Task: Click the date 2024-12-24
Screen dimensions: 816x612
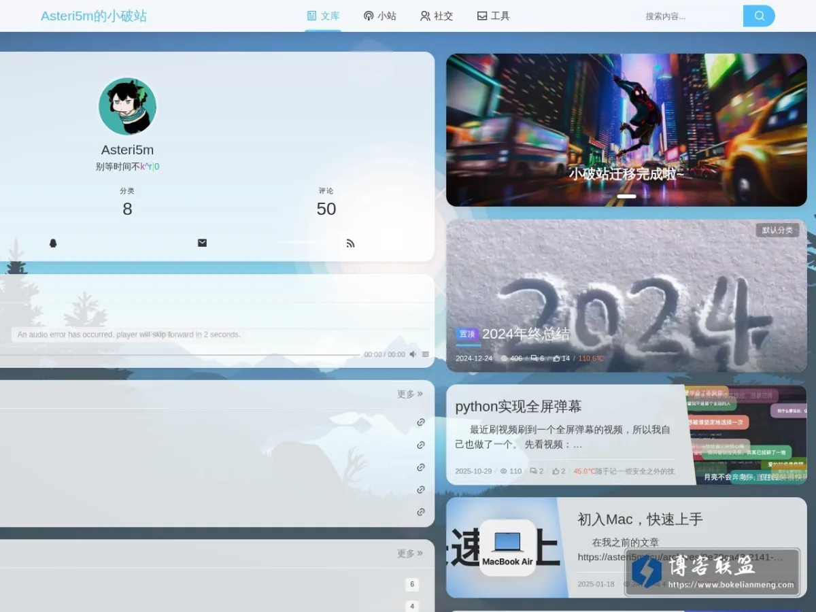Action: coord(474,358)
